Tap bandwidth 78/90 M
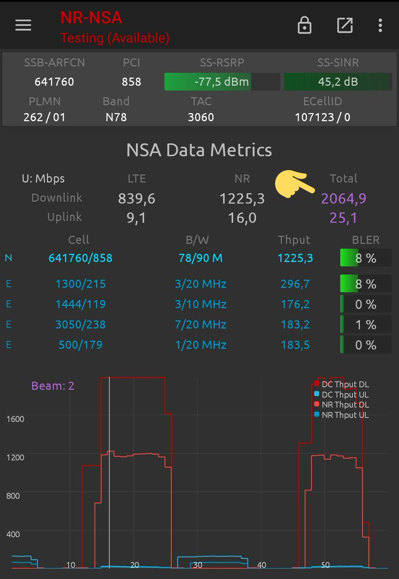 [x=201, y=258]
